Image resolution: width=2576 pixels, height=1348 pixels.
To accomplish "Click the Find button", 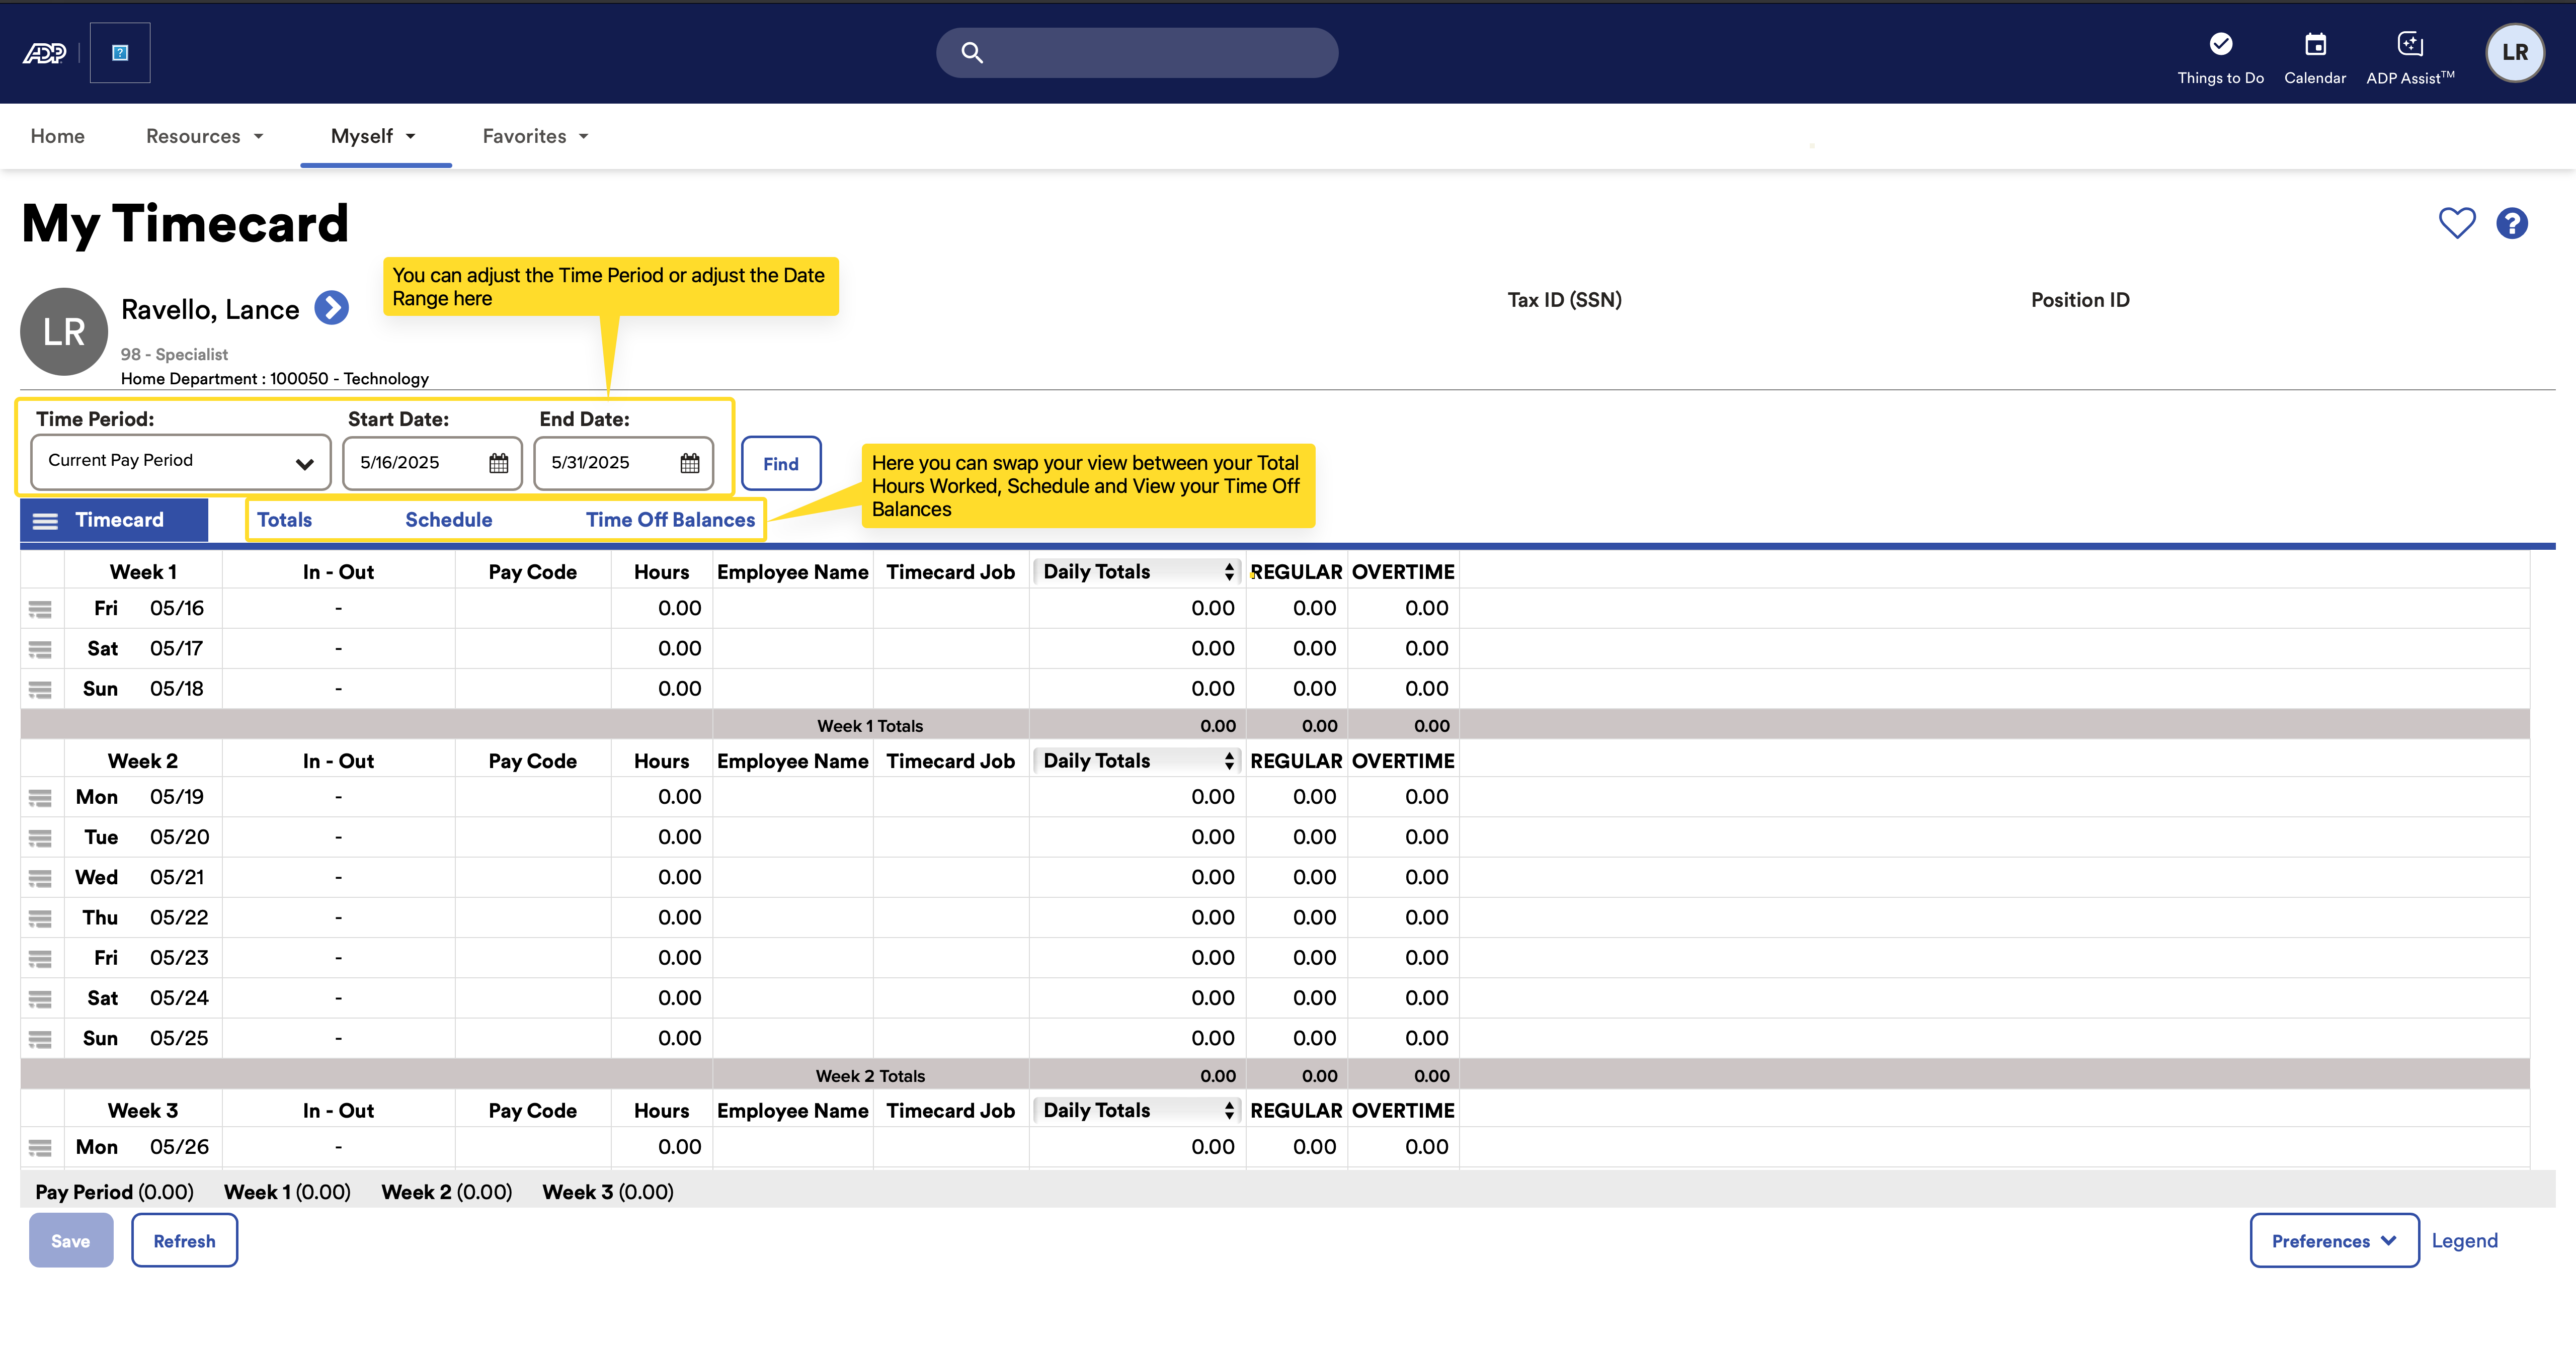I will click(x=781, y=463).
